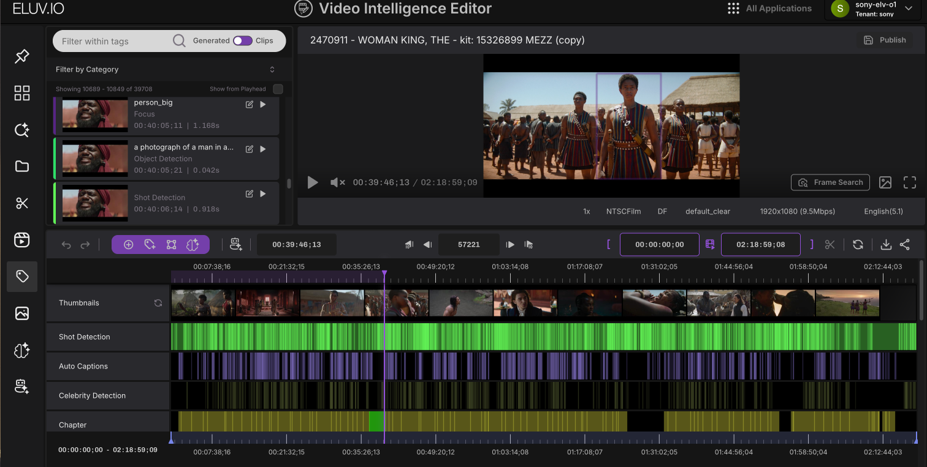927x467 pixels.
Task: Enter fullscreen video mode
Action: (x=910, y=182)
